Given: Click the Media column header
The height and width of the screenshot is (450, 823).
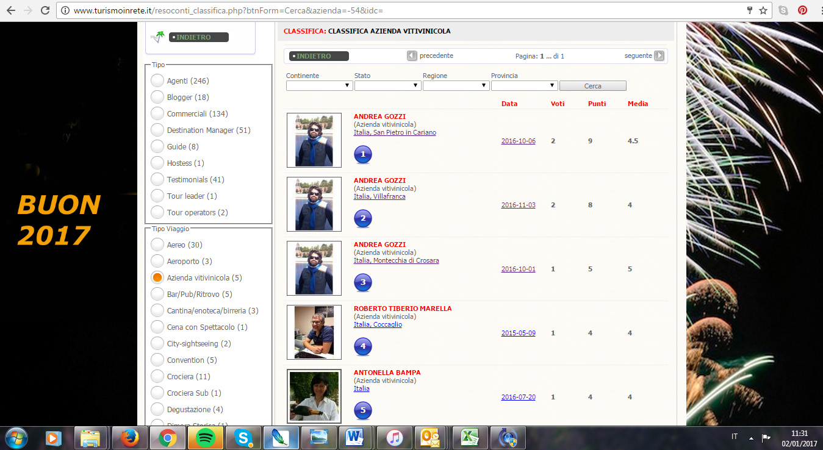Looking at the screenshot, I should (x=638, y=104).
